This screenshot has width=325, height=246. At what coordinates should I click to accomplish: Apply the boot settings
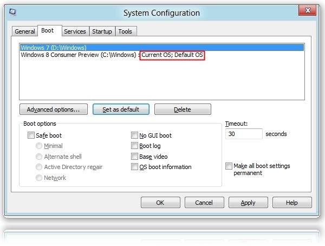248,203
